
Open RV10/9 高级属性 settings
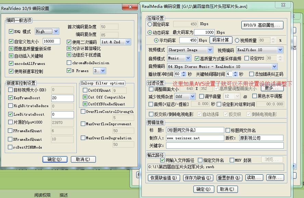[262, 25]
